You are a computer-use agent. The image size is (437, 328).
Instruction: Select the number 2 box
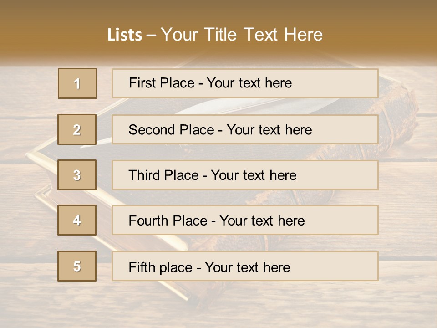coord(77,129)
